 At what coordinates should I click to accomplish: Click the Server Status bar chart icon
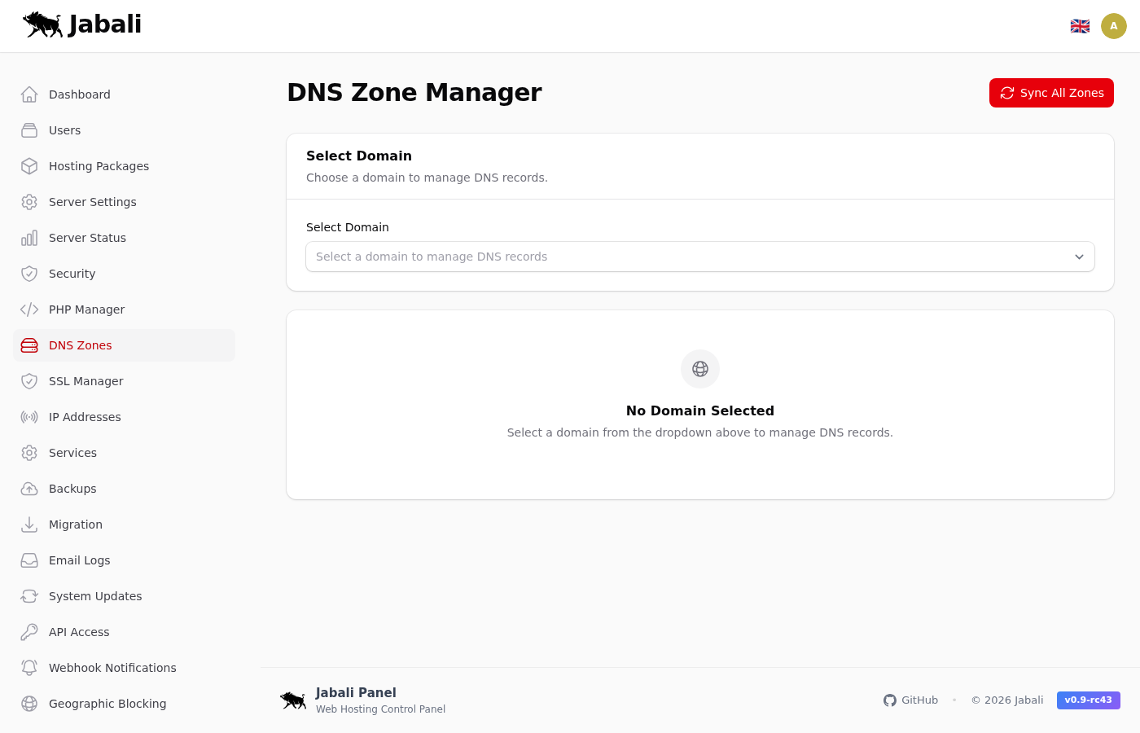29,238
